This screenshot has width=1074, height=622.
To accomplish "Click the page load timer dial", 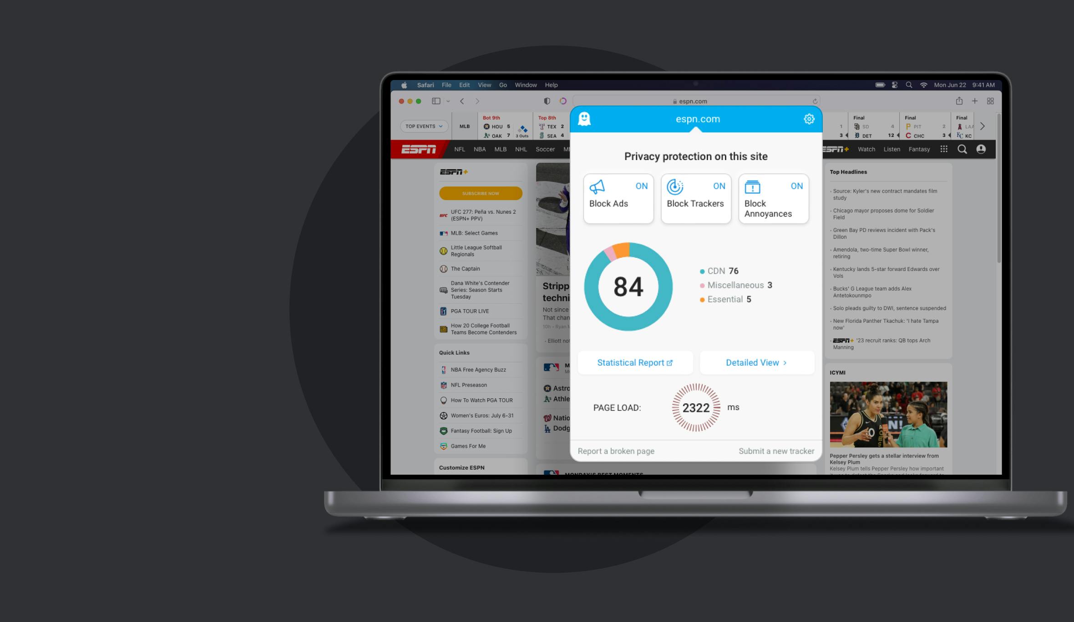I will [695, 407].
